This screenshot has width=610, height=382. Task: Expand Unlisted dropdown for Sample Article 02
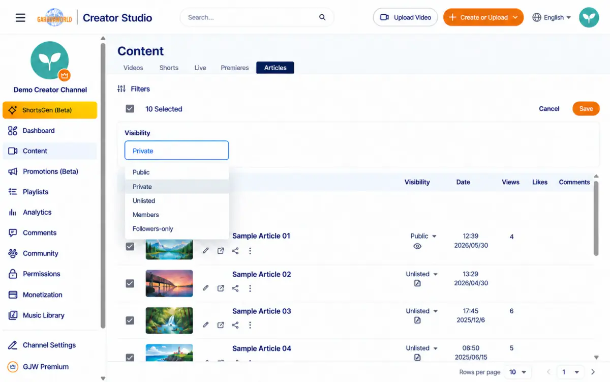(x=436, y=274)
